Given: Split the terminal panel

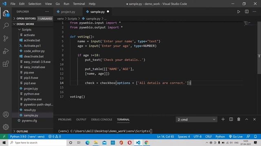Looking at the screenshot, I should point(231,119).
